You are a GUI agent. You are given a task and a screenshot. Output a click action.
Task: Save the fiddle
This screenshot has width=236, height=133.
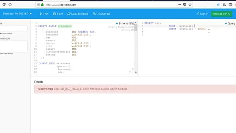(x=58, y=14)
